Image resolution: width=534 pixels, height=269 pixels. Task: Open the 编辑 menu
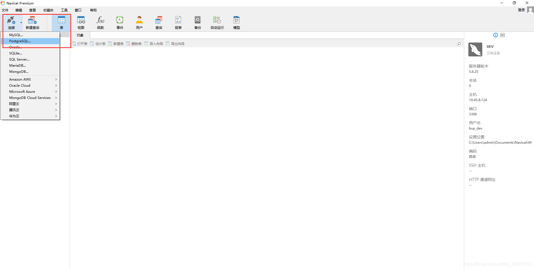[x=19, y=10]
